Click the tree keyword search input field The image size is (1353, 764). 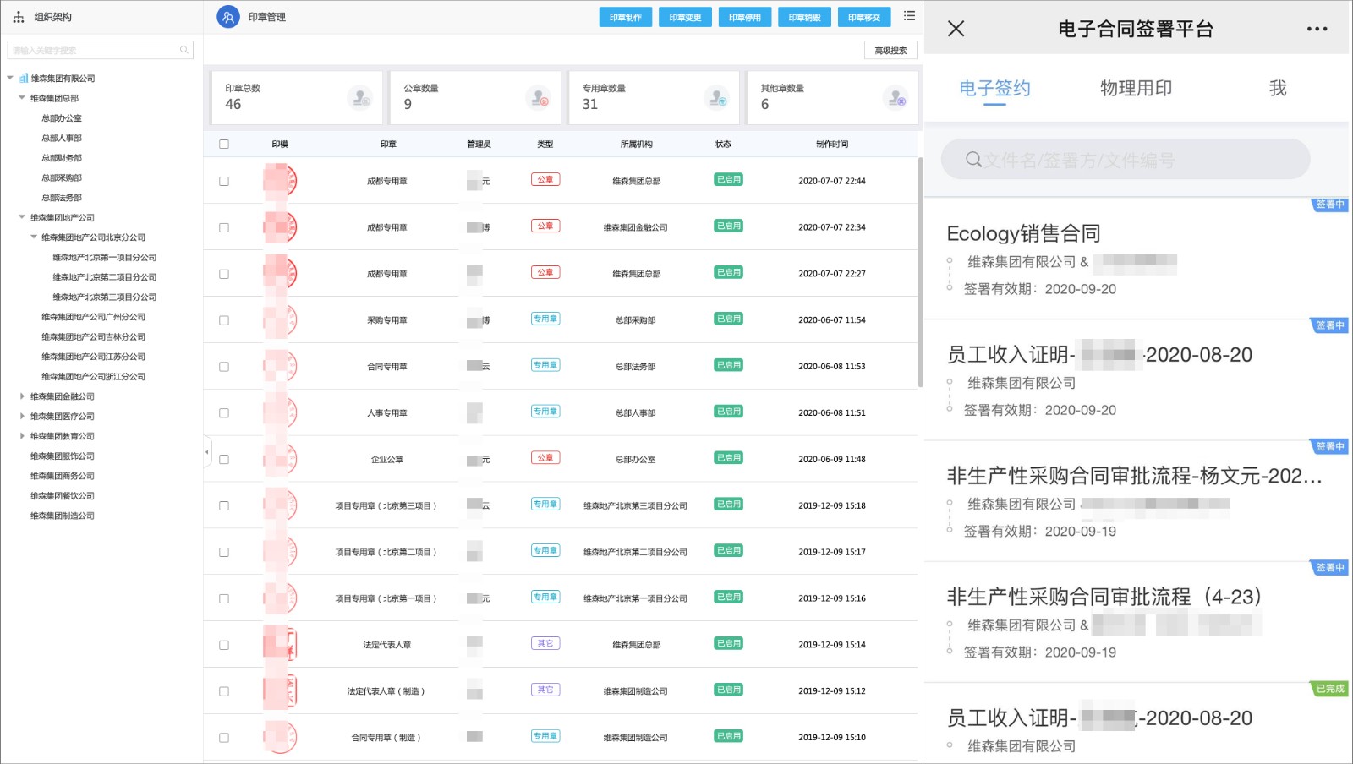tap(100, 50)
